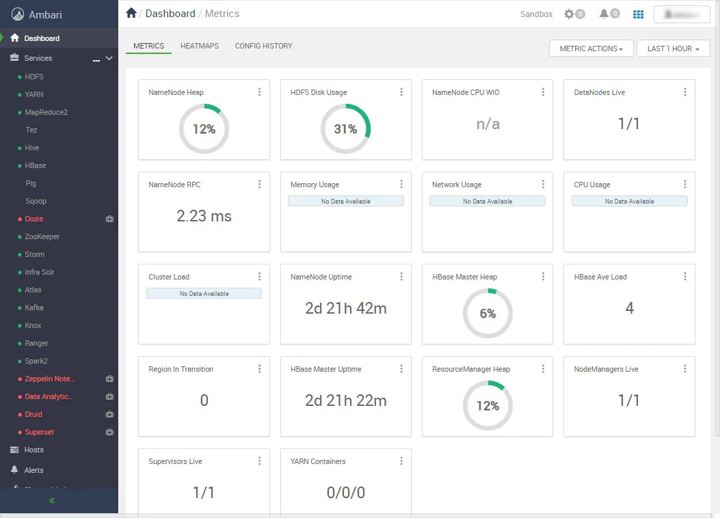Open the YARN service

pyautogui.click(x=34, y=94)
